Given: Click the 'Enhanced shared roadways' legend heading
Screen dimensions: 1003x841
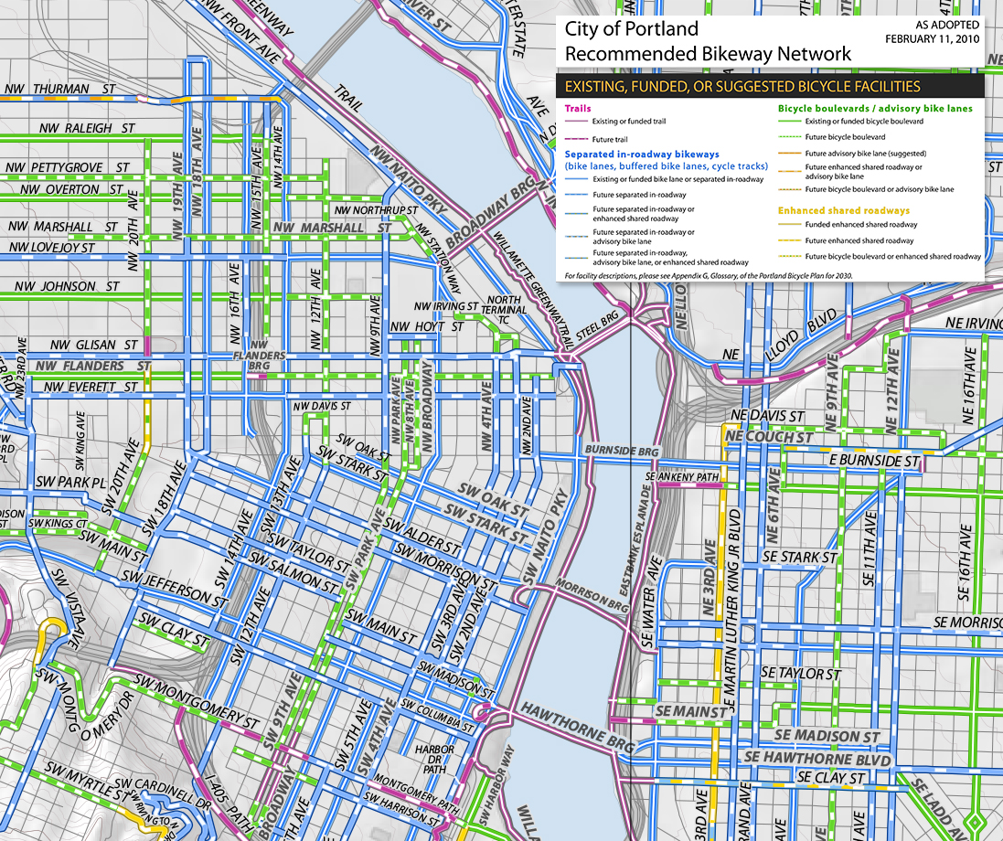Looking at the screenshot, I should pos(844,210).
